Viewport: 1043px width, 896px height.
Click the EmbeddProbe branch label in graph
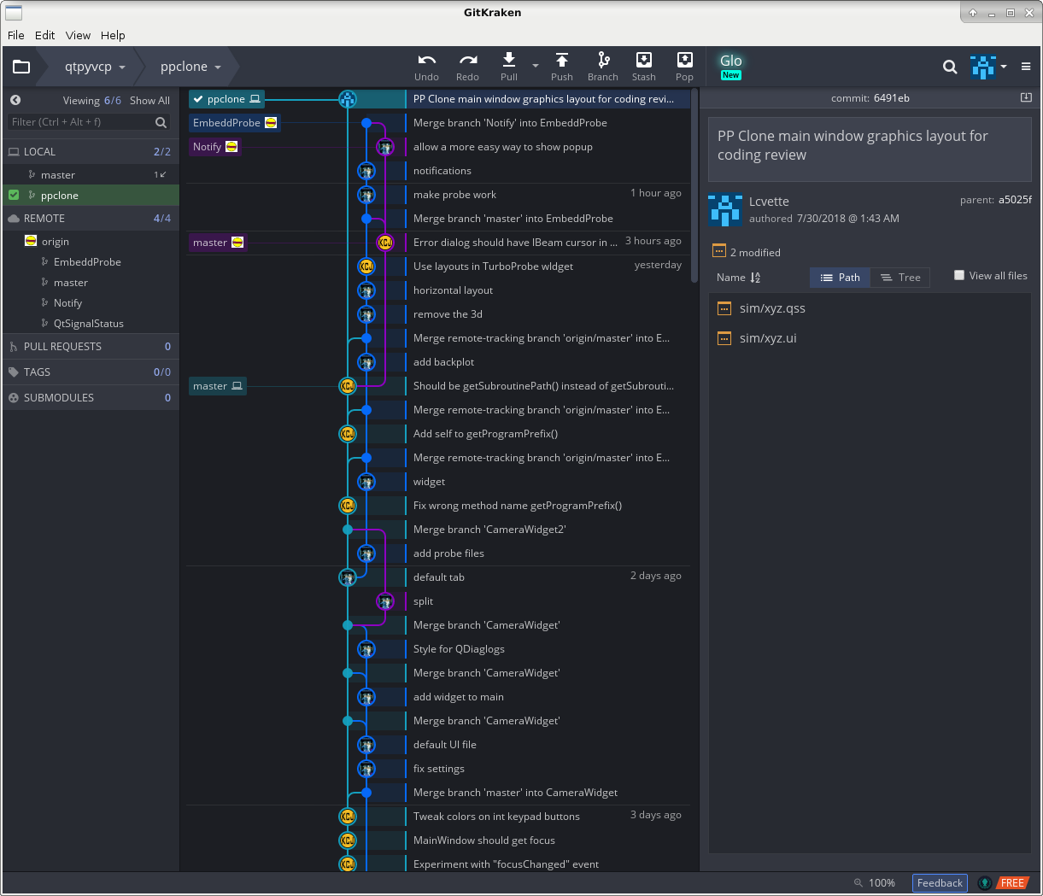tap(235, 123)
